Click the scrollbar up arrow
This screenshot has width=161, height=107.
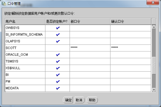pos(154,27)
